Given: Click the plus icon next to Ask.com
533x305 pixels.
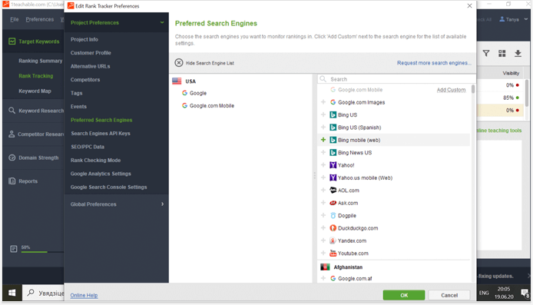Looking at the screenshot, I should pos(323,203).
